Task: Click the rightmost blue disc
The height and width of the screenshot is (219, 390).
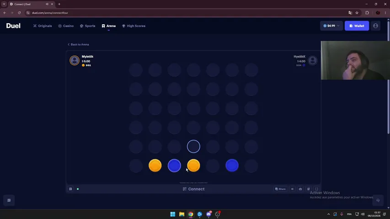Action: (x=232, y=166)
